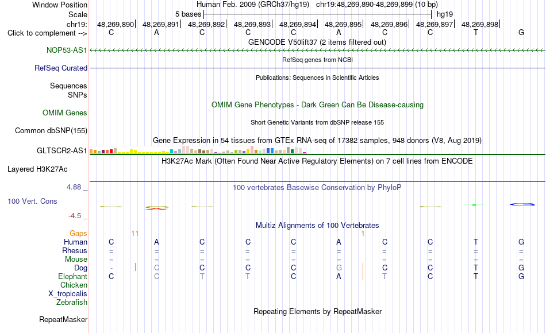The image size is (546, 333).
Task: Click the T base in the complement row
Action: click(476, 33)
